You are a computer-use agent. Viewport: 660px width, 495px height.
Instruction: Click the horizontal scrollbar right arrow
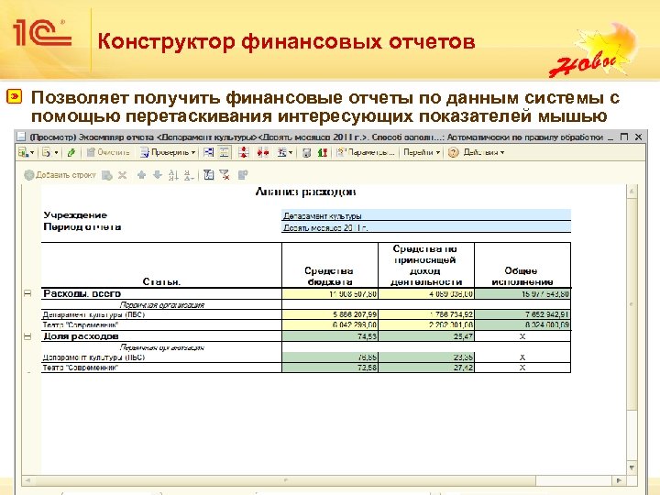[619, 480]
